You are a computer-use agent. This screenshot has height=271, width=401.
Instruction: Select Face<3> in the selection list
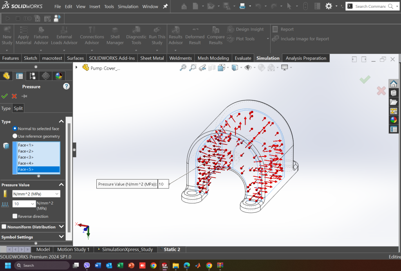click(26, 157)
